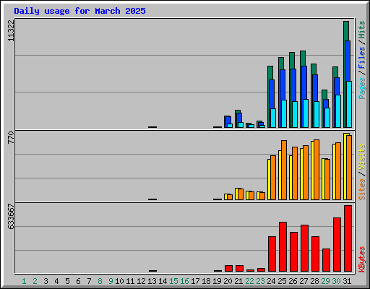Click the "Daily usage for March 2025" title
Image resolution: width=370 pixels, height=289 pixels.
tap(79, 11)
